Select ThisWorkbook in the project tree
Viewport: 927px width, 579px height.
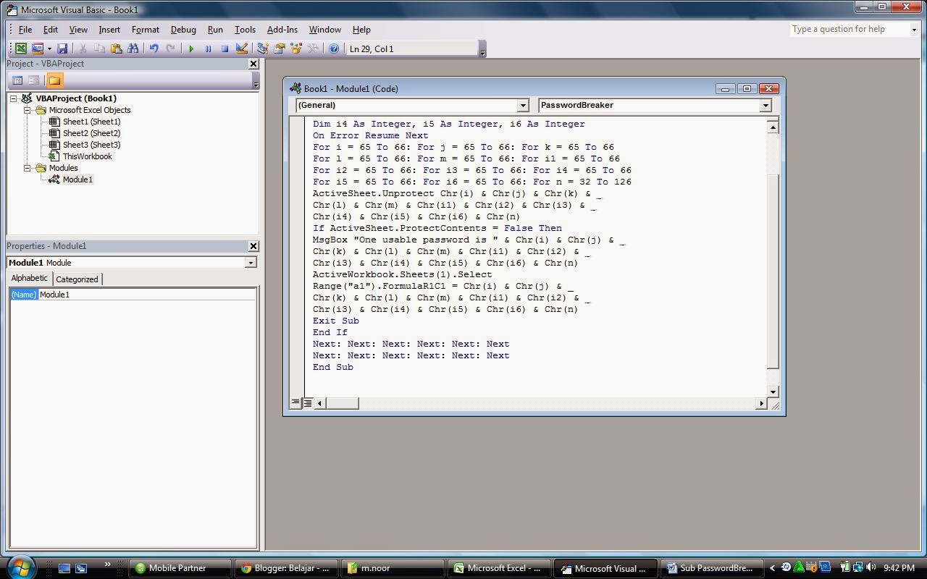[x=87, y=156]
